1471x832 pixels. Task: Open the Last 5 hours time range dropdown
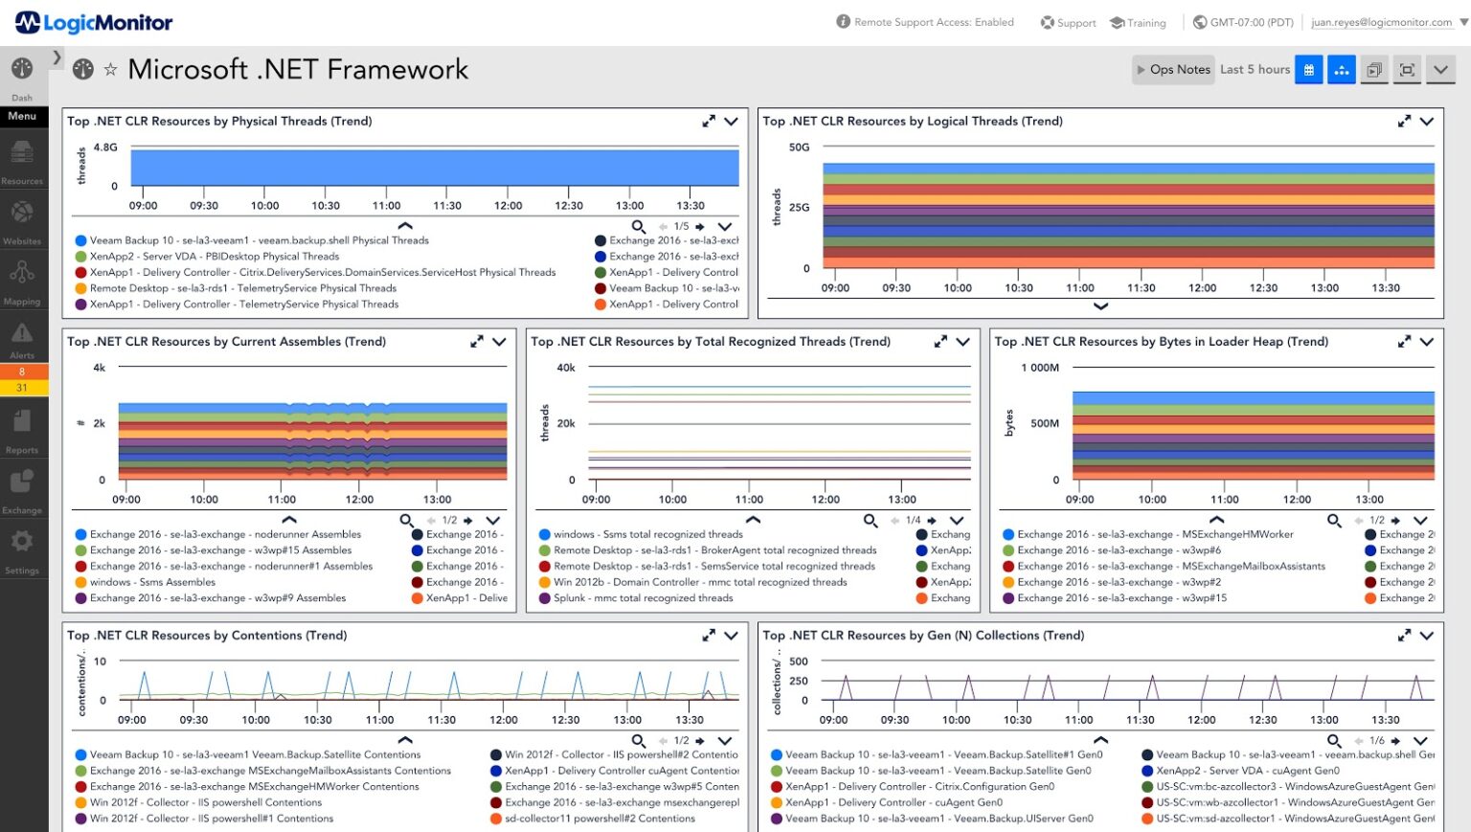(x=1256, y=69)
